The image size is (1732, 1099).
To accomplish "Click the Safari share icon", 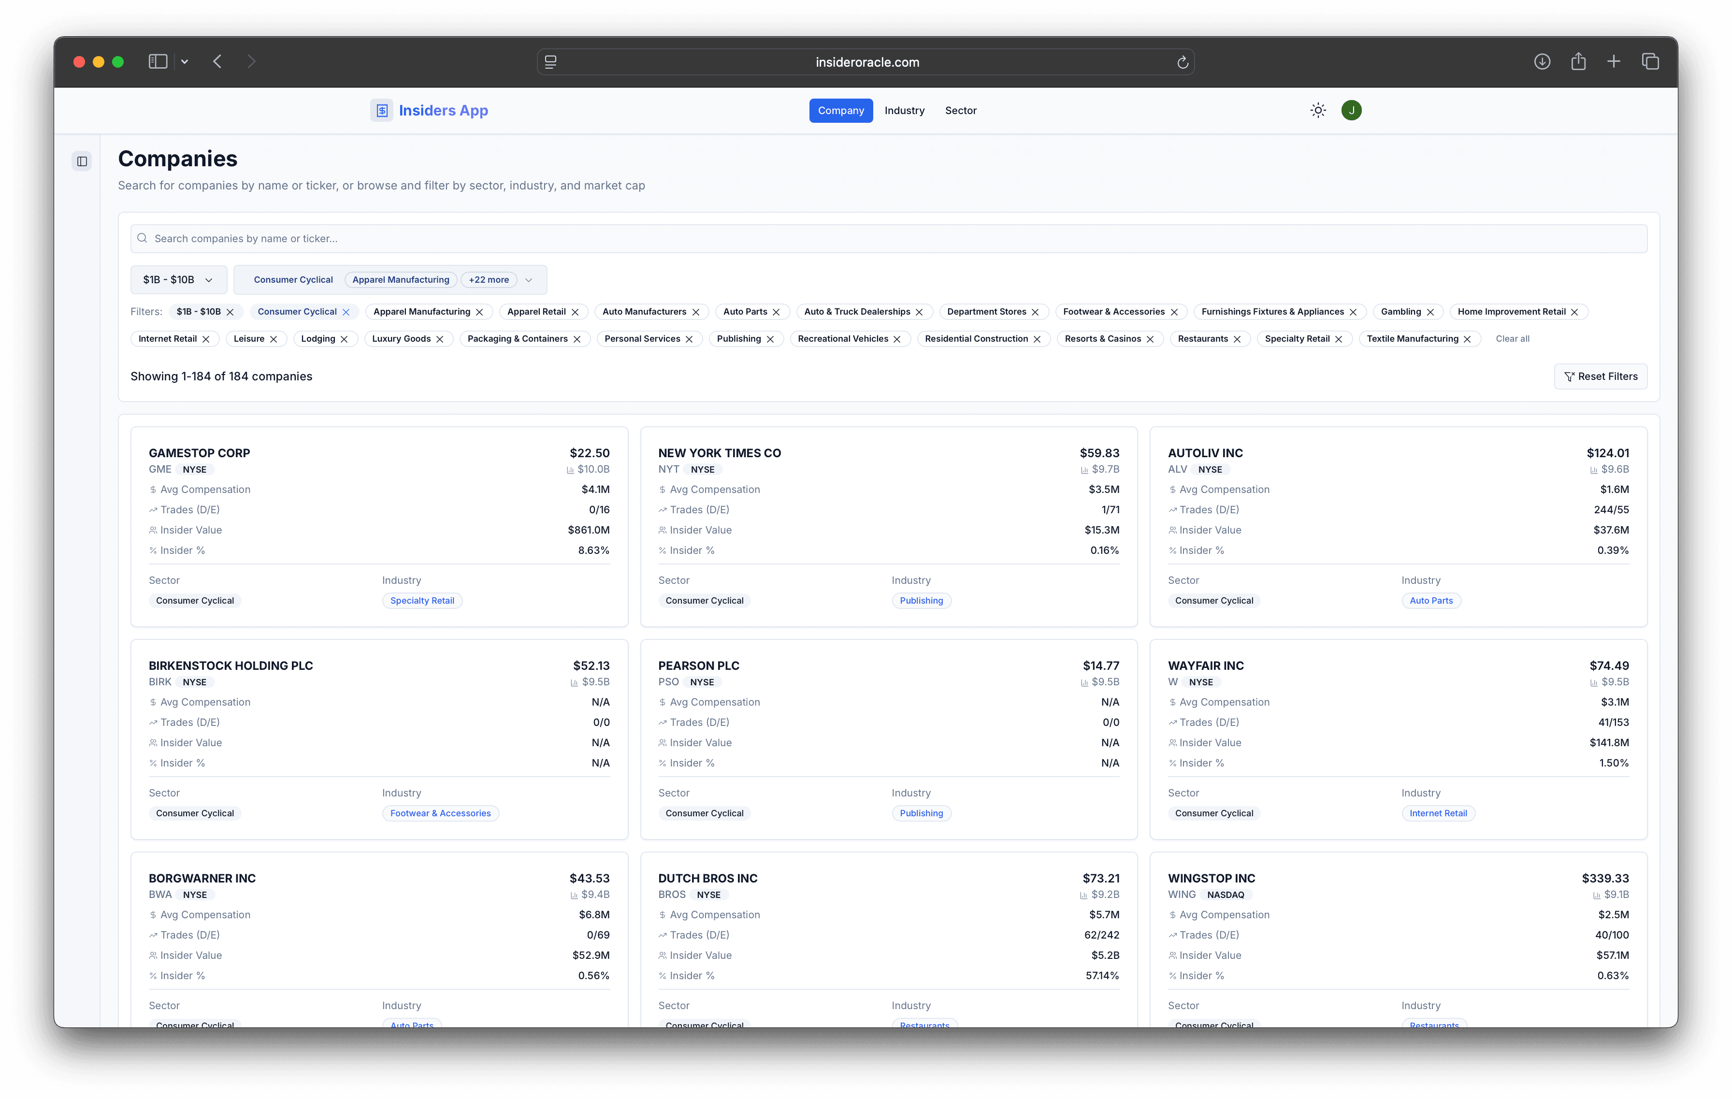I will click(x=1578, y=62).
